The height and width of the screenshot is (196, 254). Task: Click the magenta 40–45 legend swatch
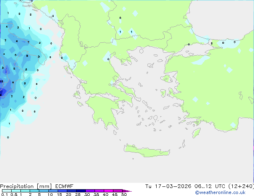[x=109, y=191]
